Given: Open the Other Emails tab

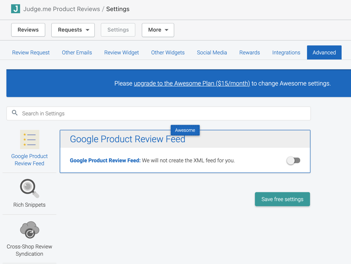Looking at the screenshot, I should (77, 52).
